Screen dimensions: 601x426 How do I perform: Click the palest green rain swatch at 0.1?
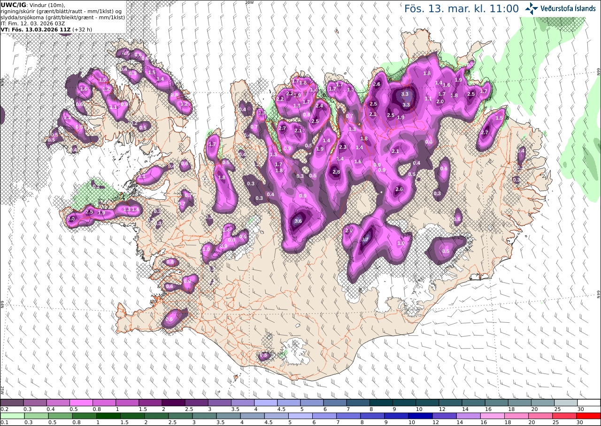(12, 416)
